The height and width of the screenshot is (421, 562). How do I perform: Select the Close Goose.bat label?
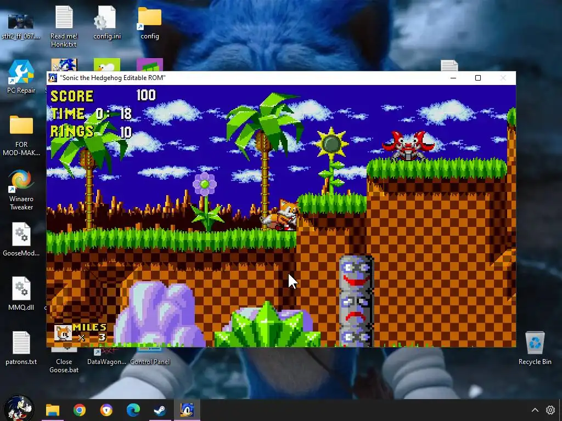[64, 366]
